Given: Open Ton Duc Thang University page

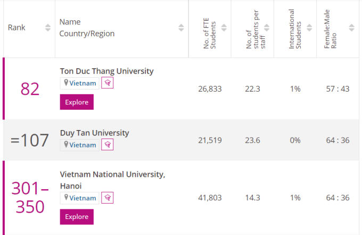Looking at the screenshot, I should (106, 71).
